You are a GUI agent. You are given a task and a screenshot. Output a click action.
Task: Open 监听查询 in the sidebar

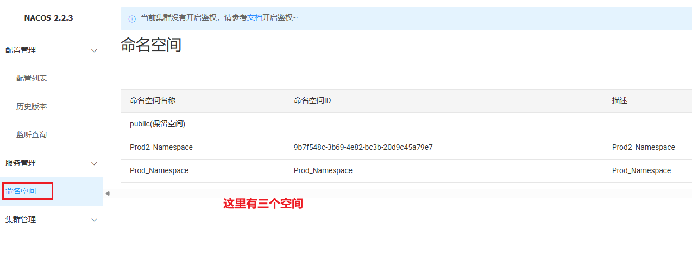click(32, 135)
